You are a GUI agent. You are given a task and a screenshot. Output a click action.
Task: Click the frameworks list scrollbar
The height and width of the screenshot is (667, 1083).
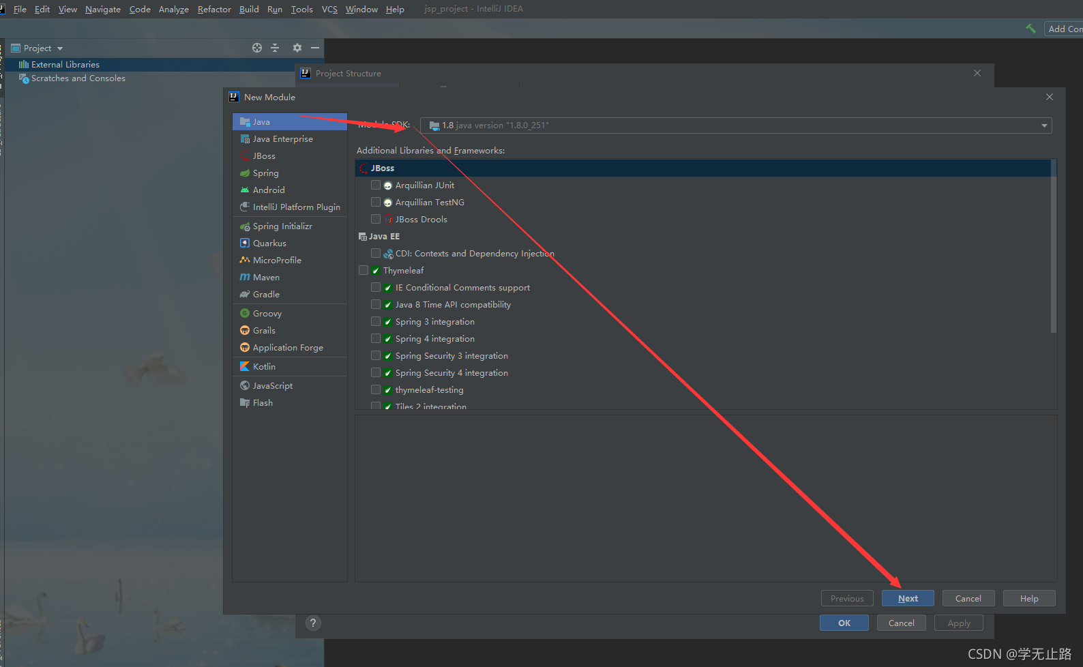(x=1054, y=246)
